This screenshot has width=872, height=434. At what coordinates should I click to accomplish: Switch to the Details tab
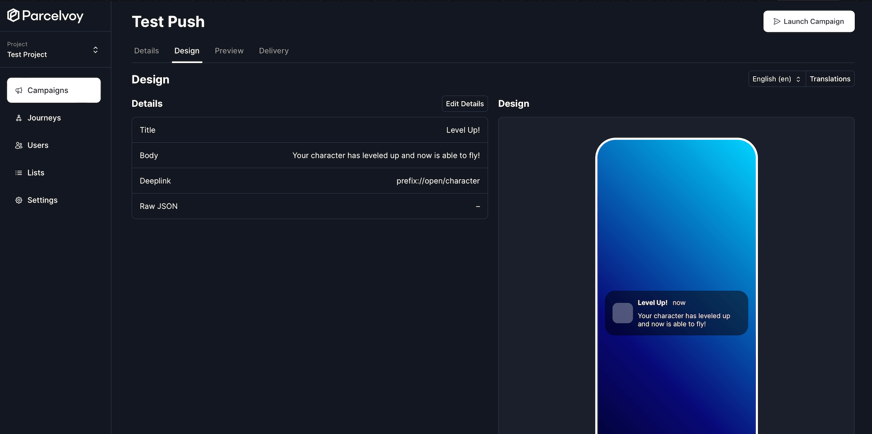[146, 51]
